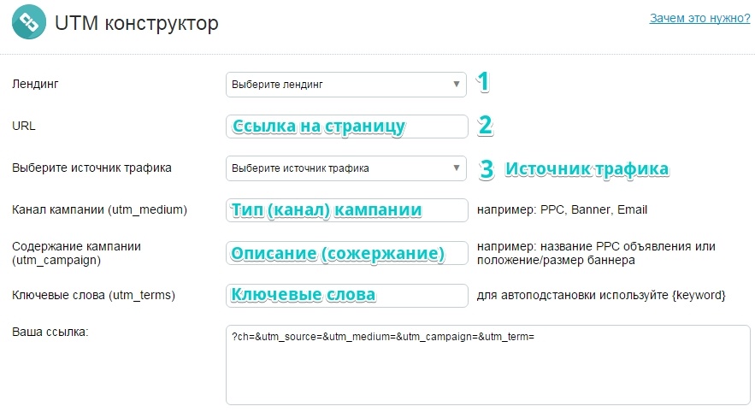Click the 'UTM конструктор' heading text

point(136,22)
